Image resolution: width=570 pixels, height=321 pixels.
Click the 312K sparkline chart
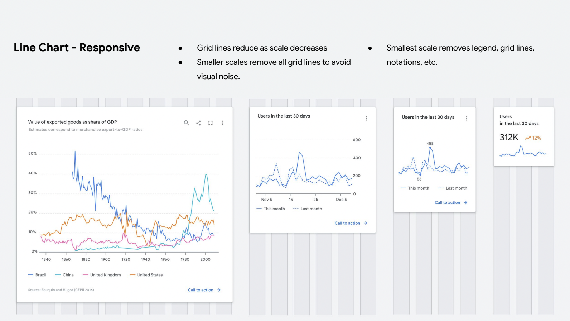point(523,152)
